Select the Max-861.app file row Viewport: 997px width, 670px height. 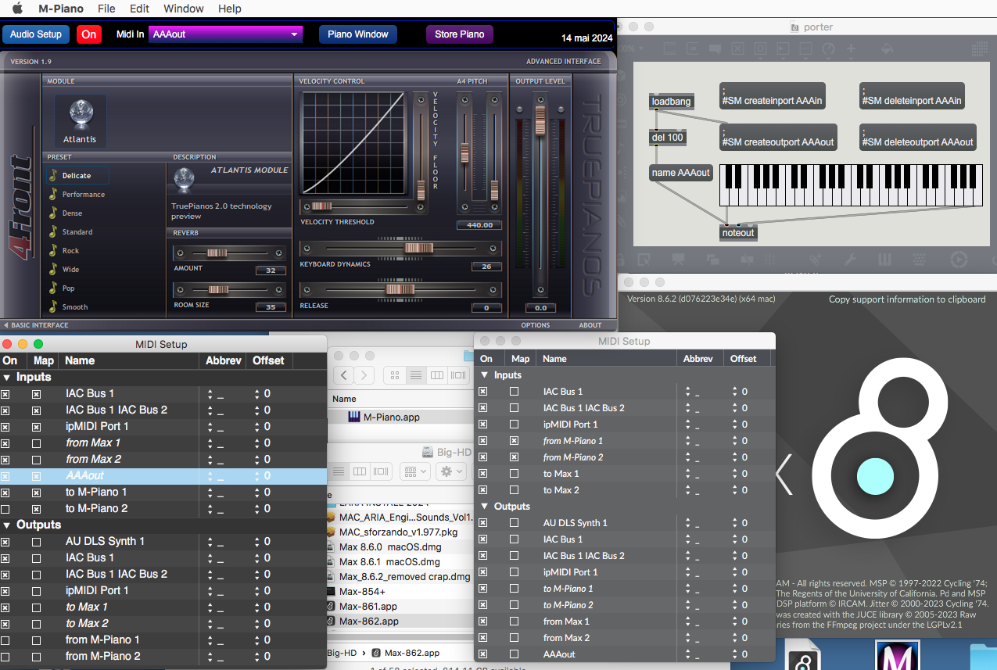(400, 607)
